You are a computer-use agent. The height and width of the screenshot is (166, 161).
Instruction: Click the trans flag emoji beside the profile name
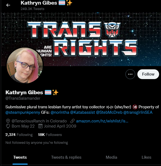[48, 92]
